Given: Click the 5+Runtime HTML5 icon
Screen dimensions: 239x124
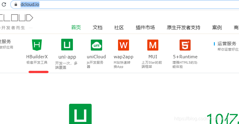Looking at the screenshot, I should tap(185, 45).
